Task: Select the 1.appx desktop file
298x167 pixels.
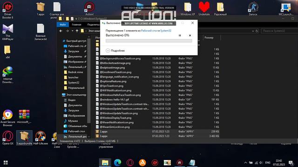Action: [41, 9]
